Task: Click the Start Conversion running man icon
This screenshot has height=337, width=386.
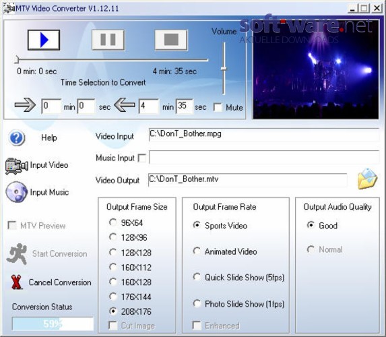Action: pos(17,254)
